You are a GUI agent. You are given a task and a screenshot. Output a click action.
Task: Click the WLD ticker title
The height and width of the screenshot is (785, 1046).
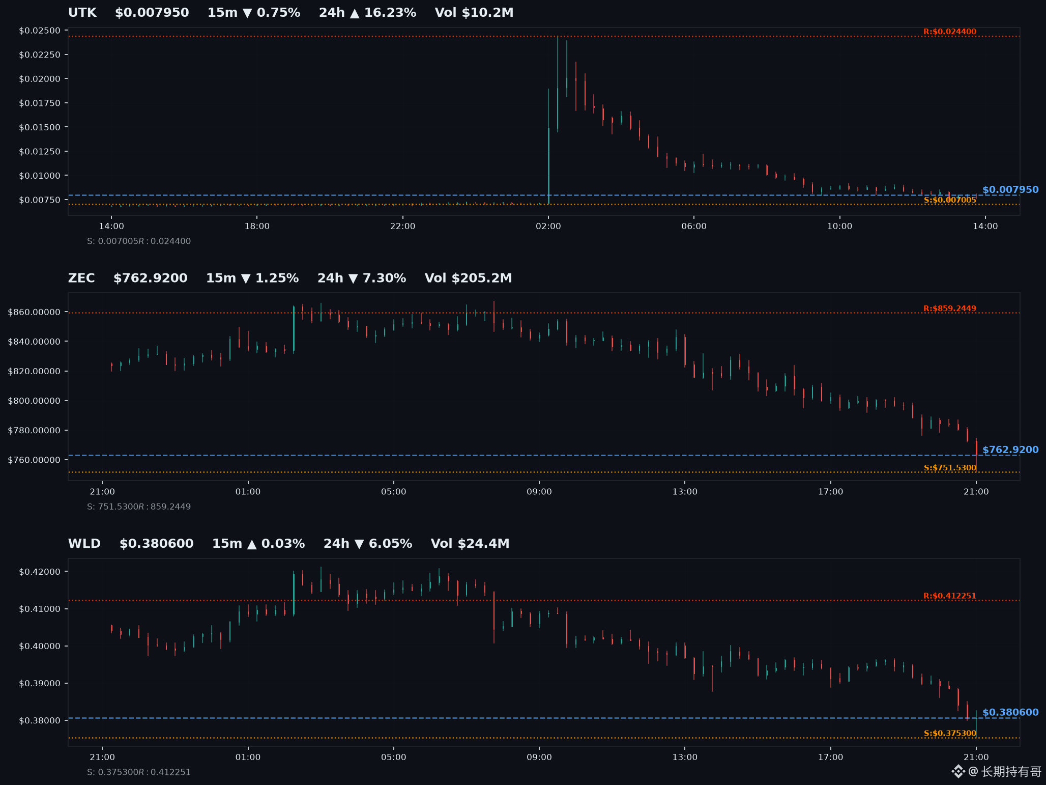click(x=84, y=544)
